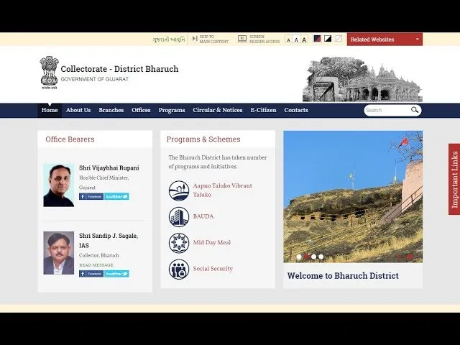This screenshot has width=460, height=345.
Task: Open the Social Security link
Action: pyautogui.click(x=213, y=269)
